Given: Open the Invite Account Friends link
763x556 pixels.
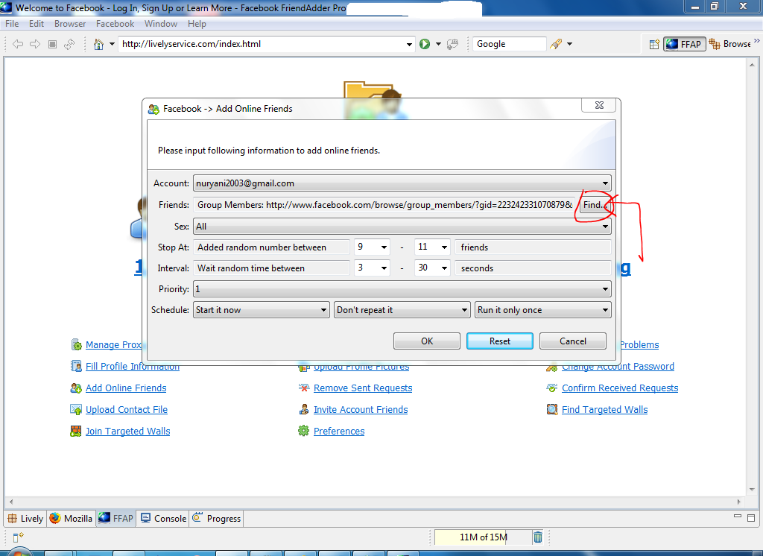Looking at the screenshot, I should pyautogui.click(x=361, y=409).
